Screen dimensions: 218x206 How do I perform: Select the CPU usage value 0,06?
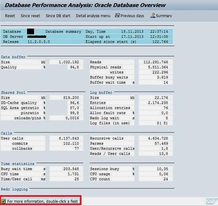(163, 174)
